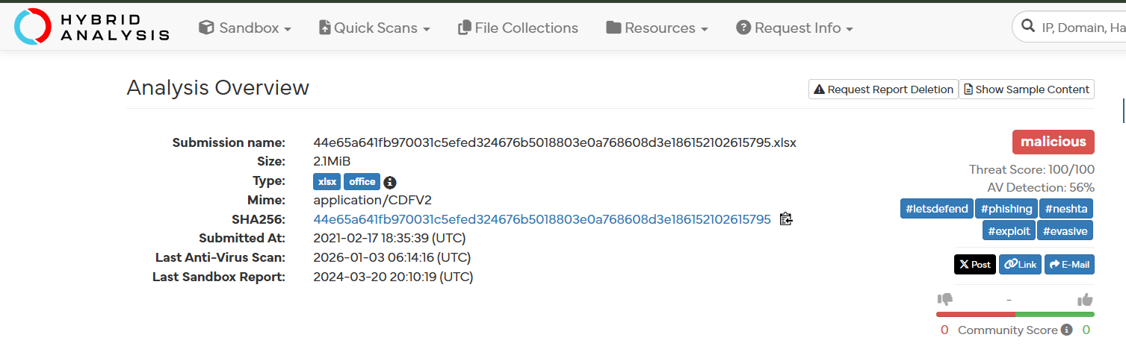Click the #neshta tag
Screen dimensions: 1126x355
[1066, 210]
